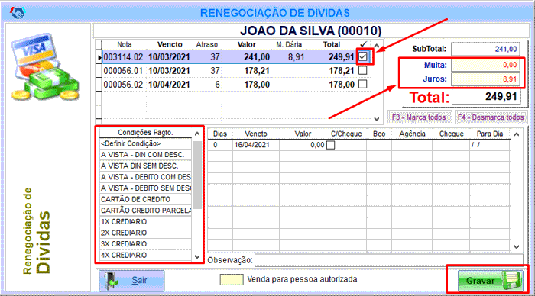
Task: Click F3 - Marca todos button
Action: point(419,117)
